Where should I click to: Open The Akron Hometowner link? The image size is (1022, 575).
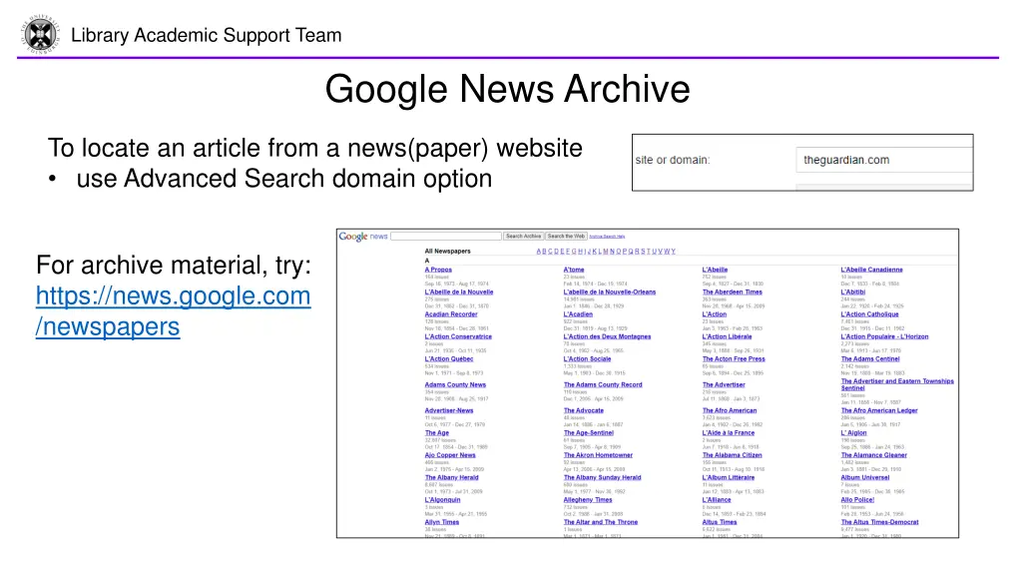tap(598, 455)
